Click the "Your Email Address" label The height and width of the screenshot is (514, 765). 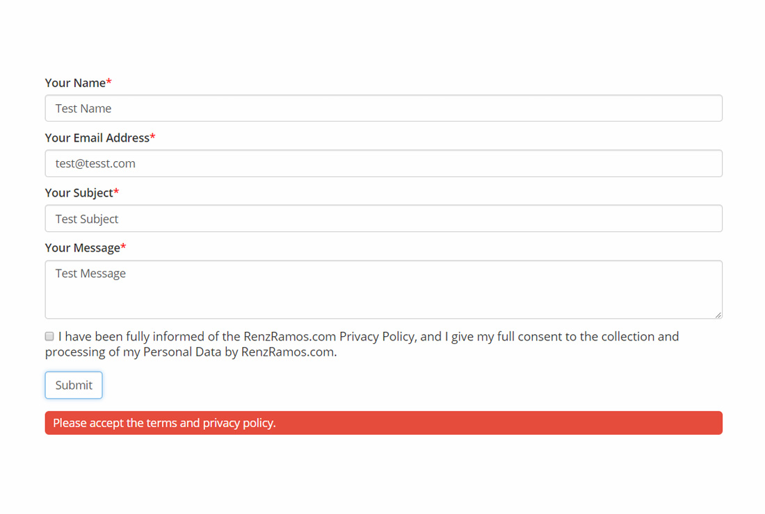(x=97, y=138)
